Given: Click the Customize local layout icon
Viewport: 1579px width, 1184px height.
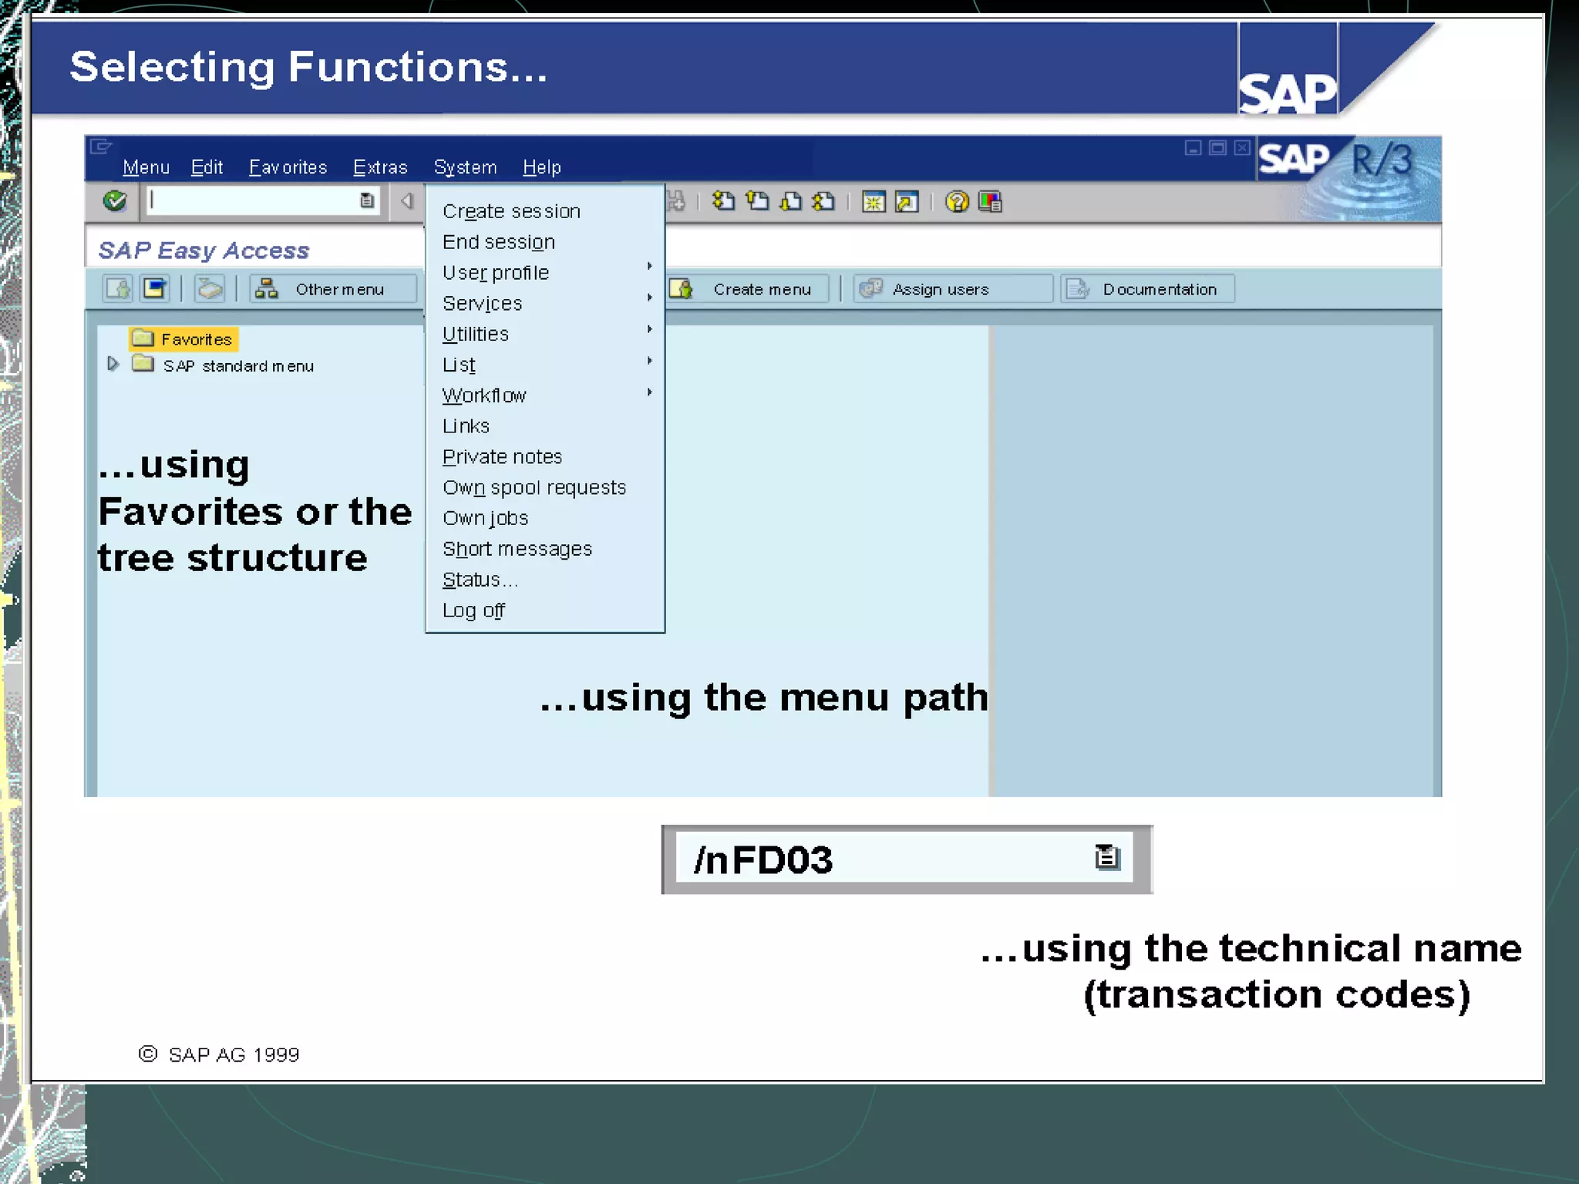Looking at the screenshot, I should tap(990, 202).
